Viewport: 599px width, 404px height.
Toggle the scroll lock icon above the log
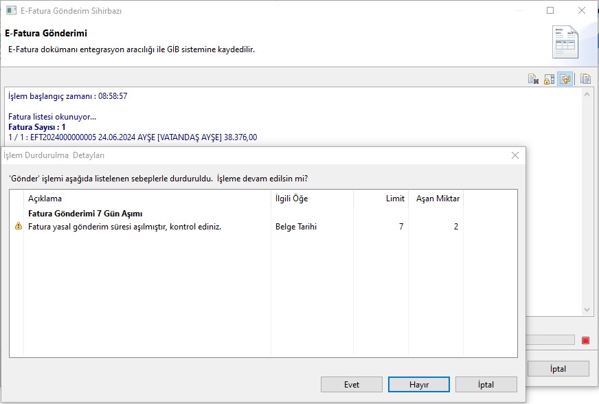(549, 79)
